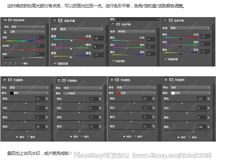This screenshot has width=233, height=163.
Task: Open the 颜色 dropdown showing 中性色
Action: coord(83,93)
